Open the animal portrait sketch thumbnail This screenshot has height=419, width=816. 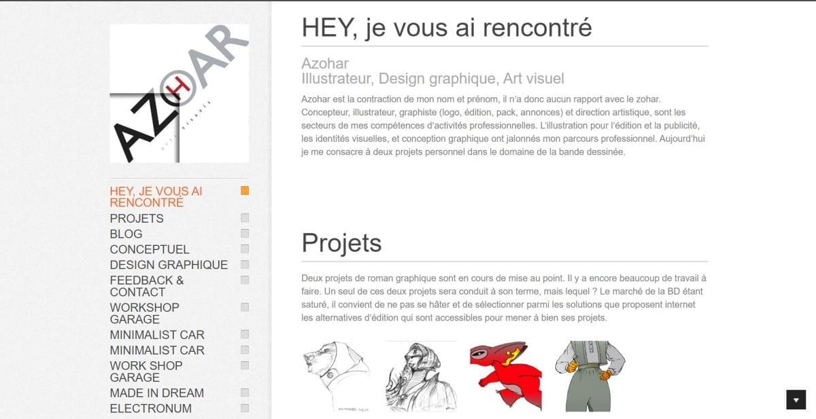pos(337,376)
